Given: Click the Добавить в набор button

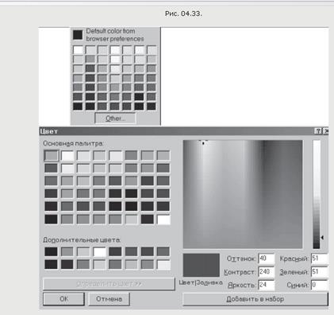Looking at the screenshot, I should click(255, 299).
